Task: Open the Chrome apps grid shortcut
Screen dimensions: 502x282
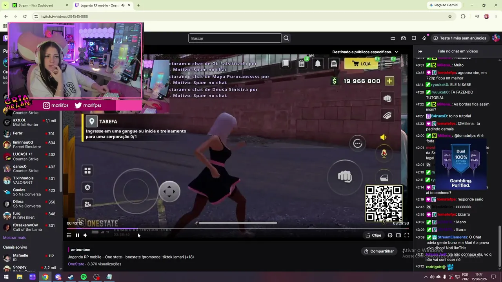Action: coord(5,26)
